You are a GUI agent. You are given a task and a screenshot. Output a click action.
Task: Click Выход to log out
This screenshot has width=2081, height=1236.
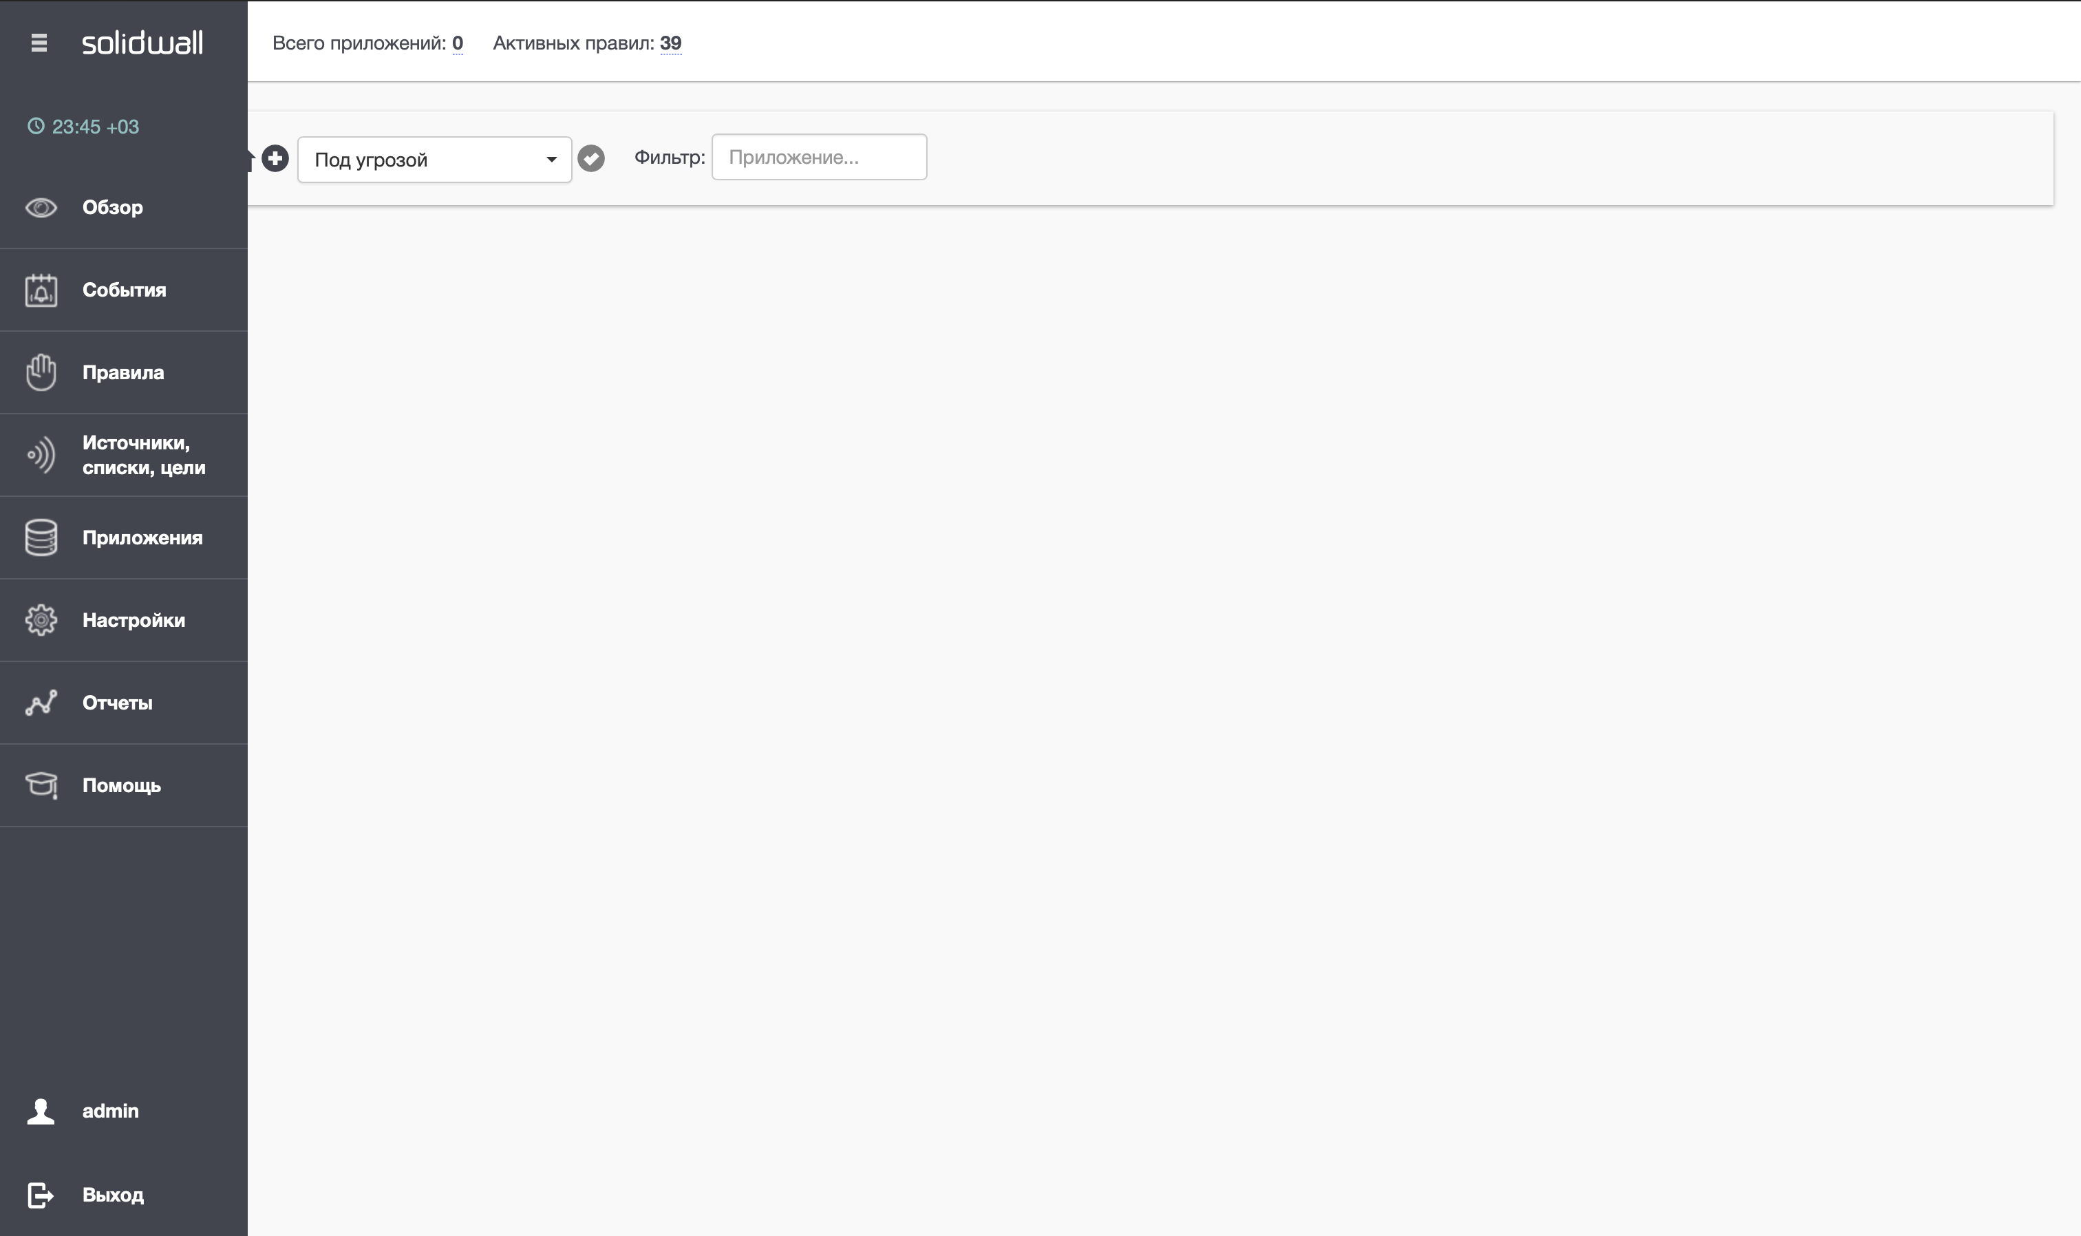pyautogui.click(x=114, y=1195)
